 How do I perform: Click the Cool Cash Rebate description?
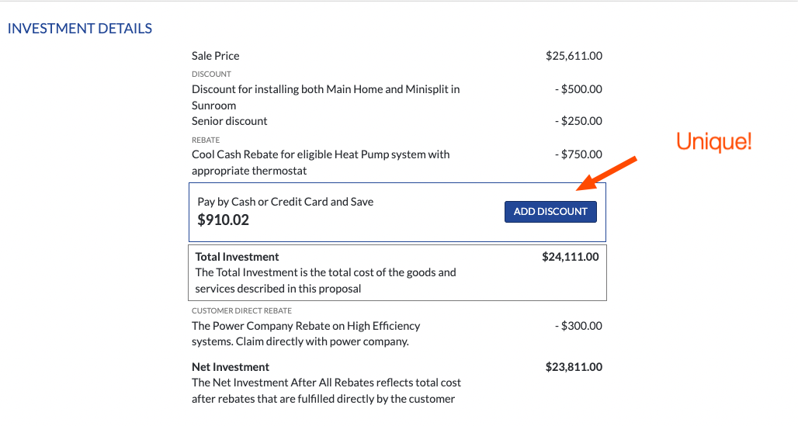pyautogui.click(x=321, y=162)
